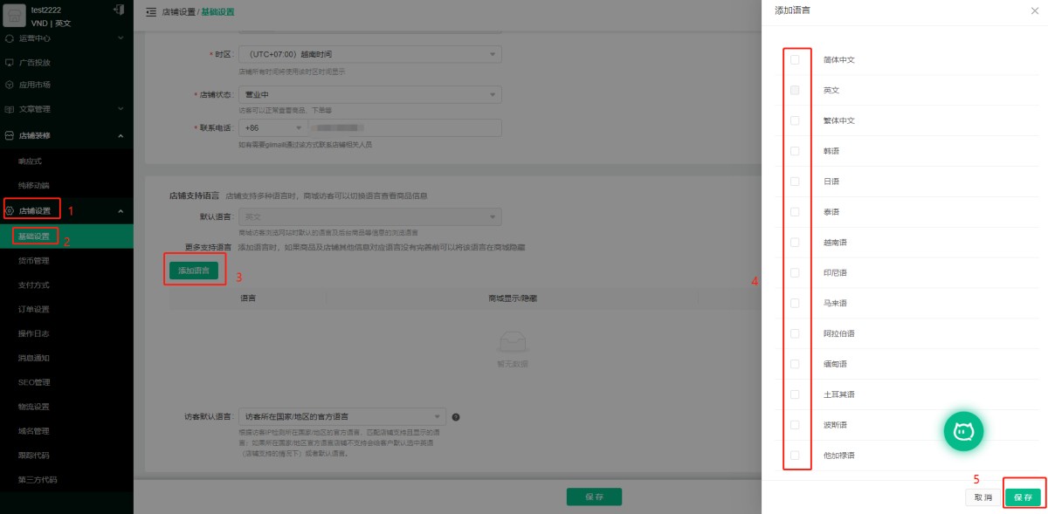Screen dimensions: 1048x514
Task: Click the 应用市场 cube icon
Action: point(10,85)
